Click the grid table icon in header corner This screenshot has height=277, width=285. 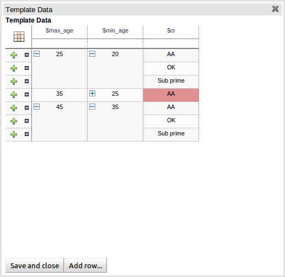click(19, 36)
